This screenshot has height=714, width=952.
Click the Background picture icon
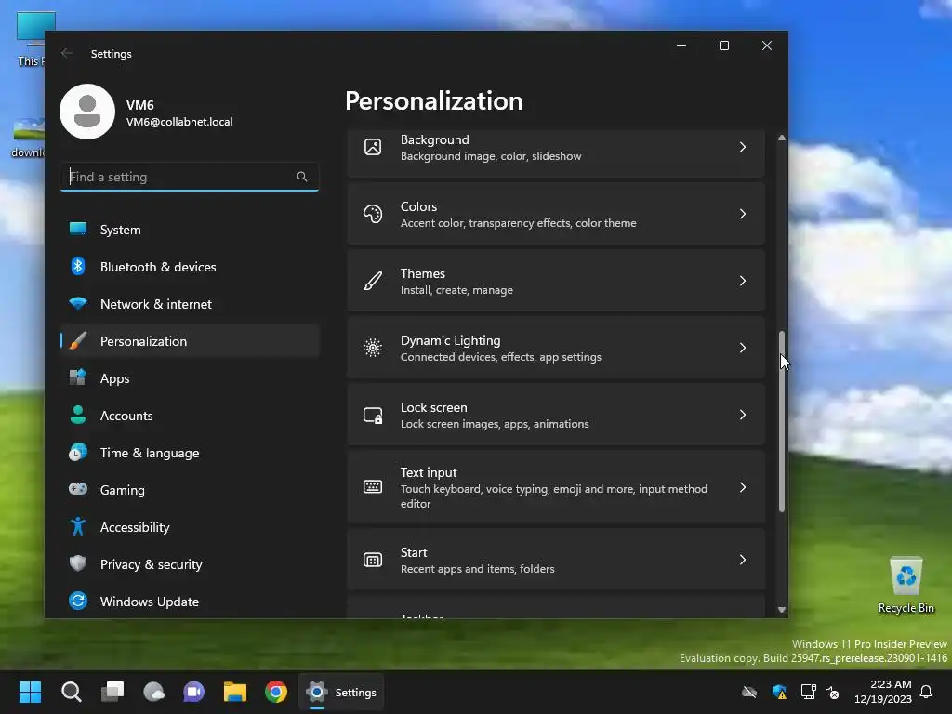tap(373, 147)
